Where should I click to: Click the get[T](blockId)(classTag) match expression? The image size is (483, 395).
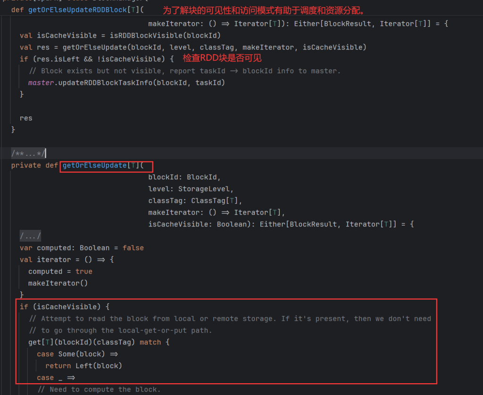tap(94, 342)
